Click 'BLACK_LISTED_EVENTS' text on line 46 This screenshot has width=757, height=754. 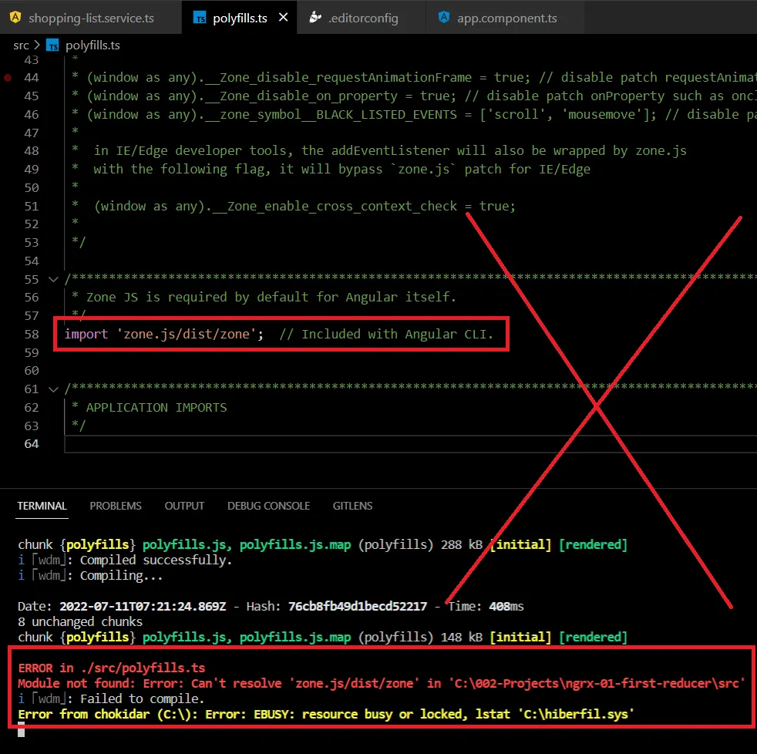387,114
